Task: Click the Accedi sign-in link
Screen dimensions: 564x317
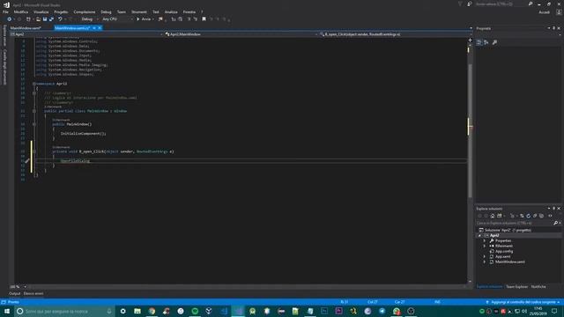Action: [x=544, y=11]
